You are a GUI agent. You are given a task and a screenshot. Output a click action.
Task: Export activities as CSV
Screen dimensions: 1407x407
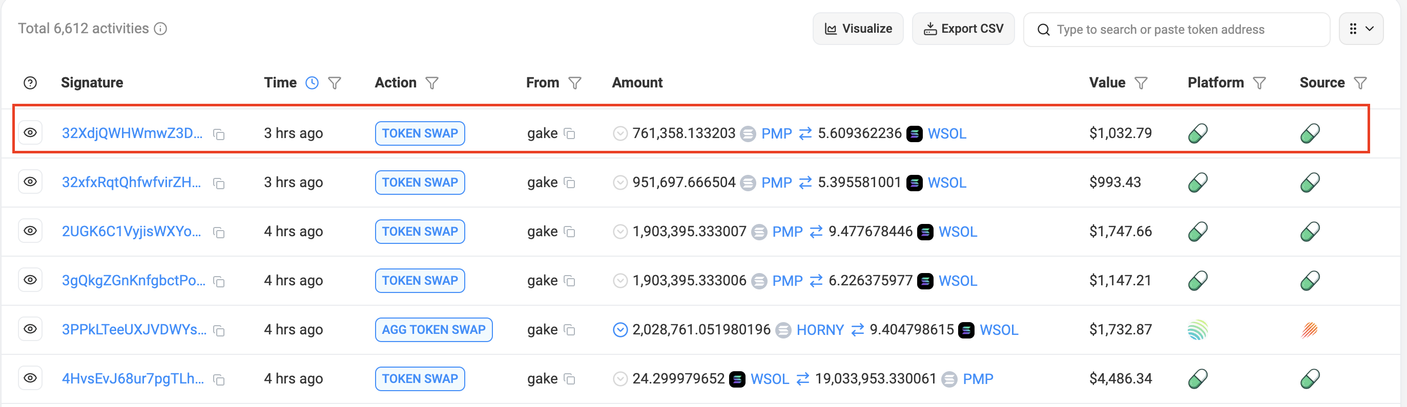pyautogui.click(x=963, y=29)
